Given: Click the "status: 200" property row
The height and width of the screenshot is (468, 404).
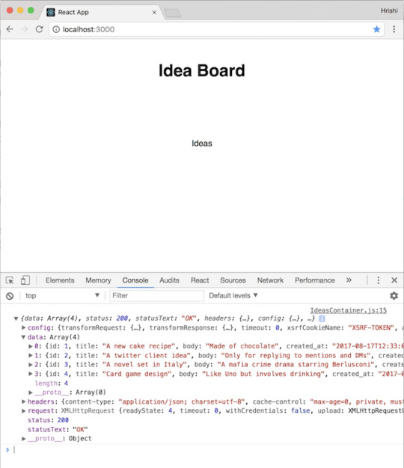Looking at the screenshot, I should (x=48, y=420).
